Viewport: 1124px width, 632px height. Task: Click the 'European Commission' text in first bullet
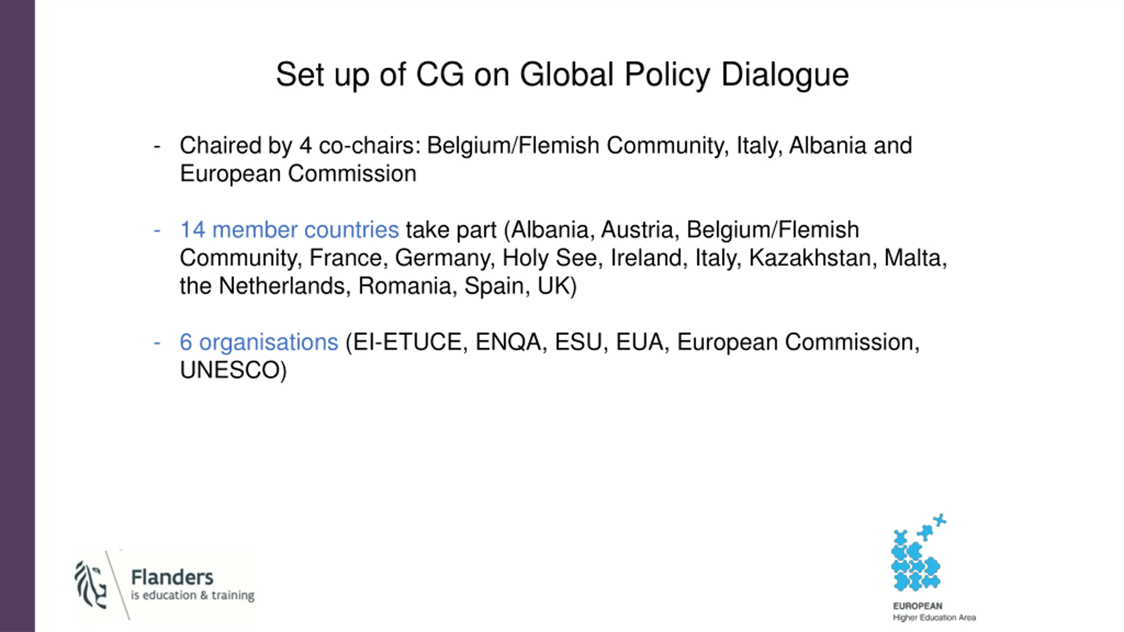point(298,173)
